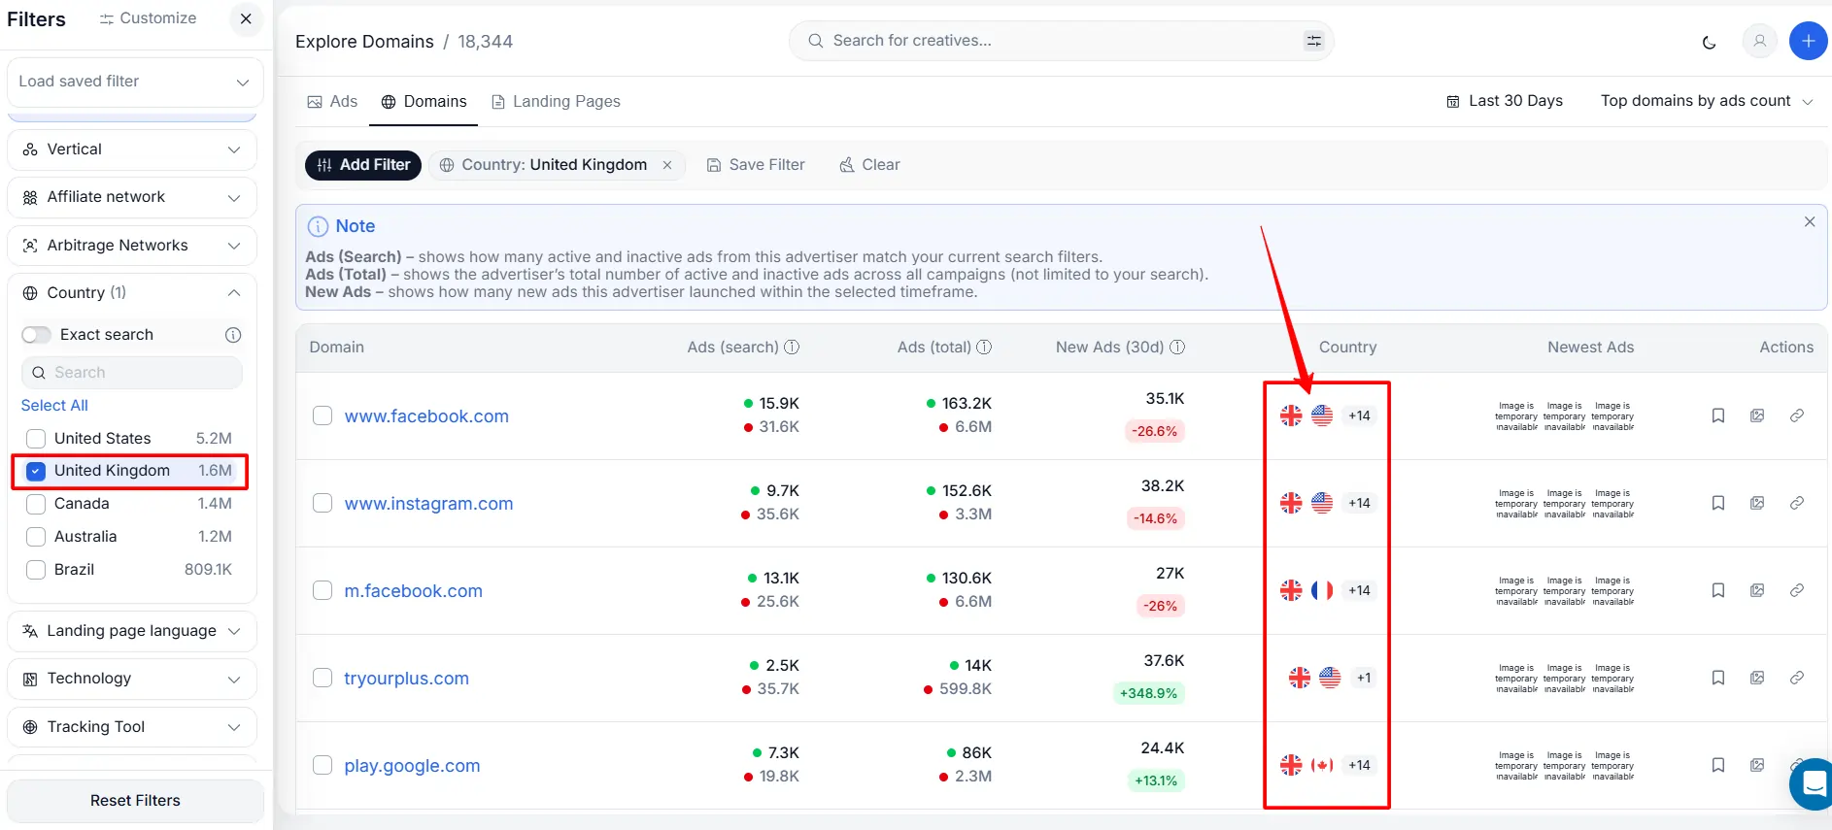Dismiss the Note info banner
The width and height of the screenshot is (1832, 830).
[1810, 222]
